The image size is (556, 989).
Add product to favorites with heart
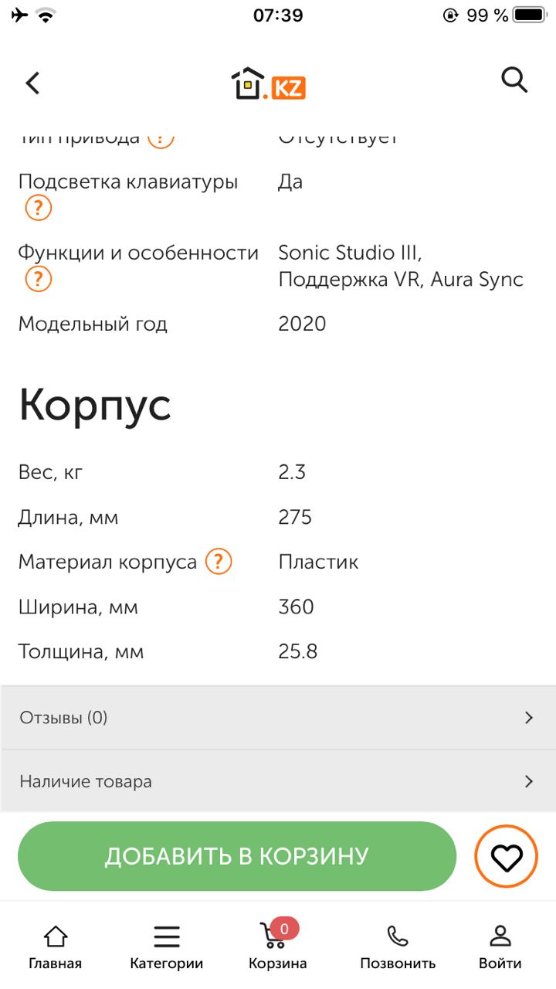(x=507, y=857)
